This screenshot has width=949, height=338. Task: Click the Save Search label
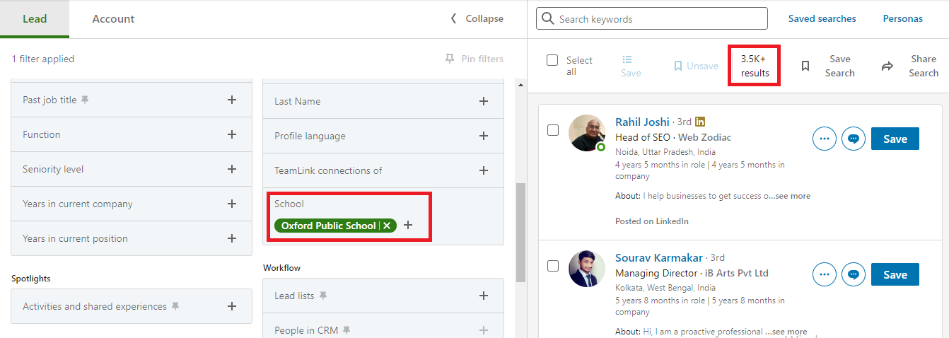click(840, 66)
